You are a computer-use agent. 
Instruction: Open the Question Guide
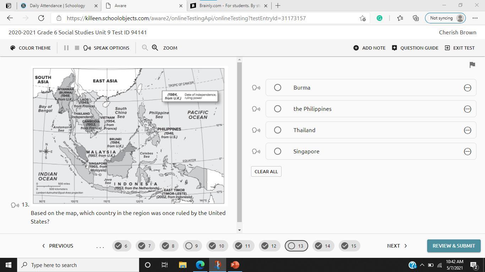[x=415, y=48]
